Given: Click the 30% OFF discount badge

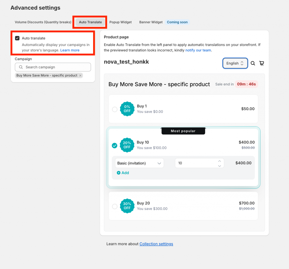Looking at the screenshot, I should click(127, 206).
